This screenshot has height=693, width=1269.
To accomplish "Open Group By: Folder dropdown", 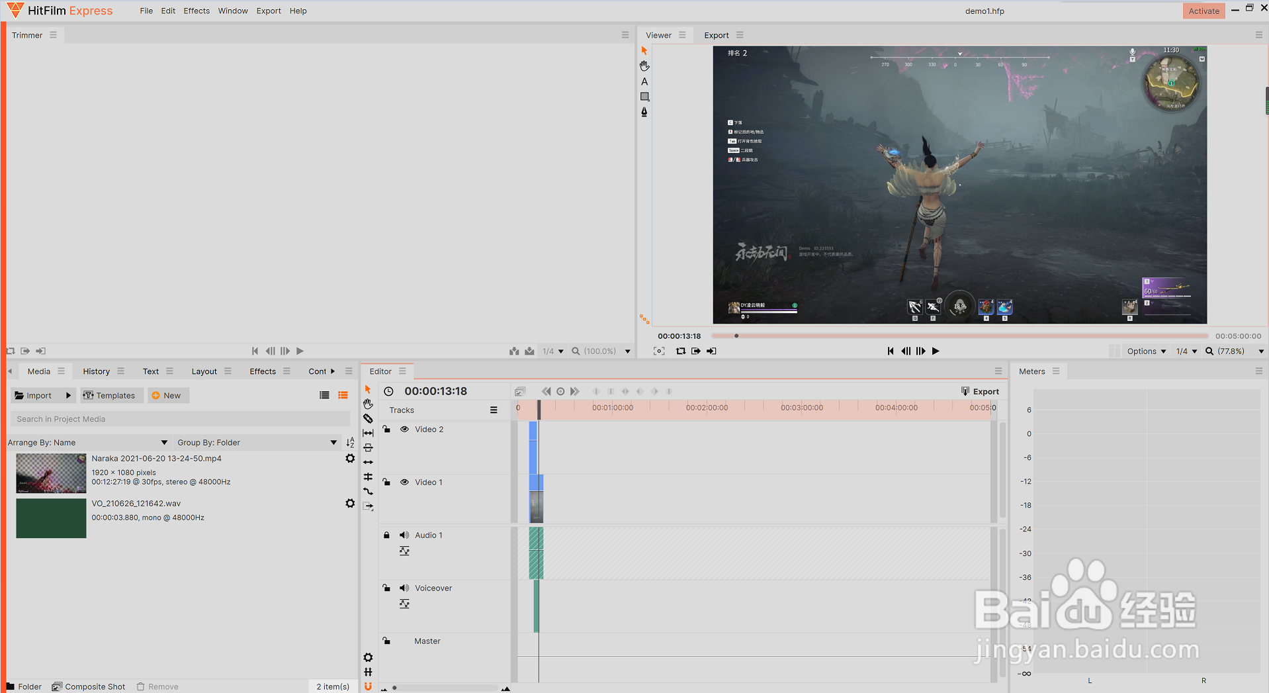I will 257,442.
